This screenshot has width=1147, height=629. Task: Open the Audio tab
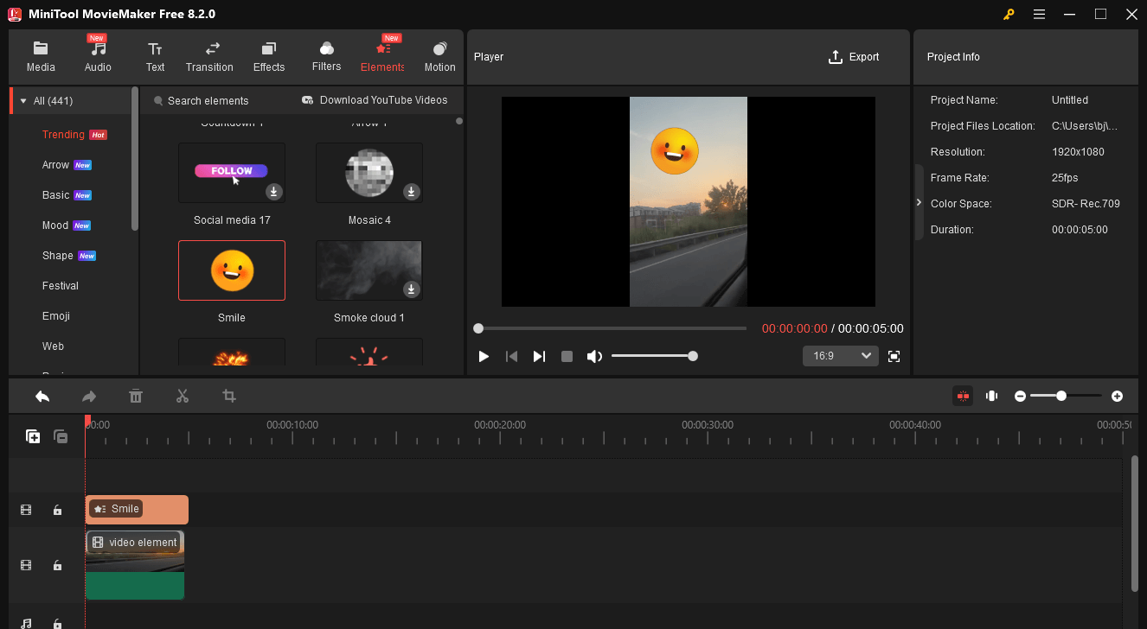tap(98, 56)
